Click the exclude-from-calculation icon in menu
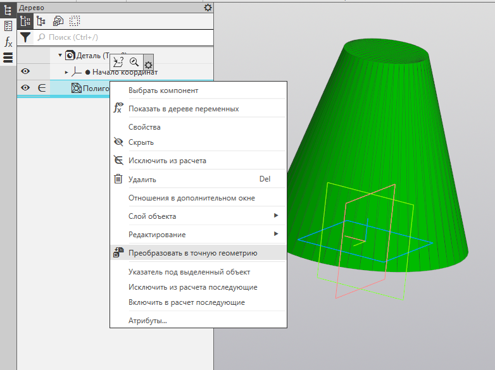The width and height of the screenshot is (495, 370). (x=118, y=160)
